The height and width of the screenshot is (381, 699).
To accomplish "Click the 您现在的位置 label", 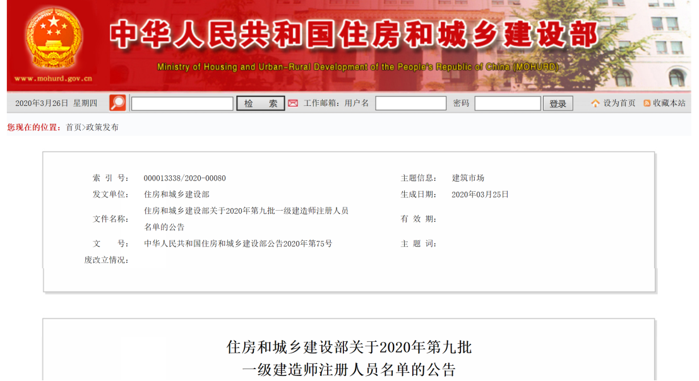I will pos(34,127).
